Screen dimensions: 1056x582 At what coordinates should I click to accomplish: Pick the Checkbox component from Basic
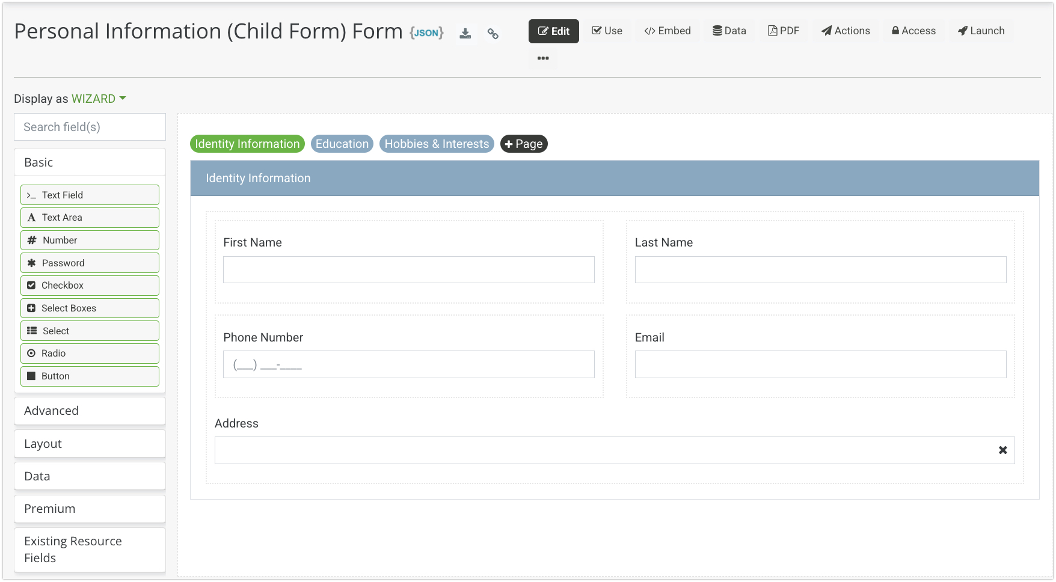click(x=90, y=286)
